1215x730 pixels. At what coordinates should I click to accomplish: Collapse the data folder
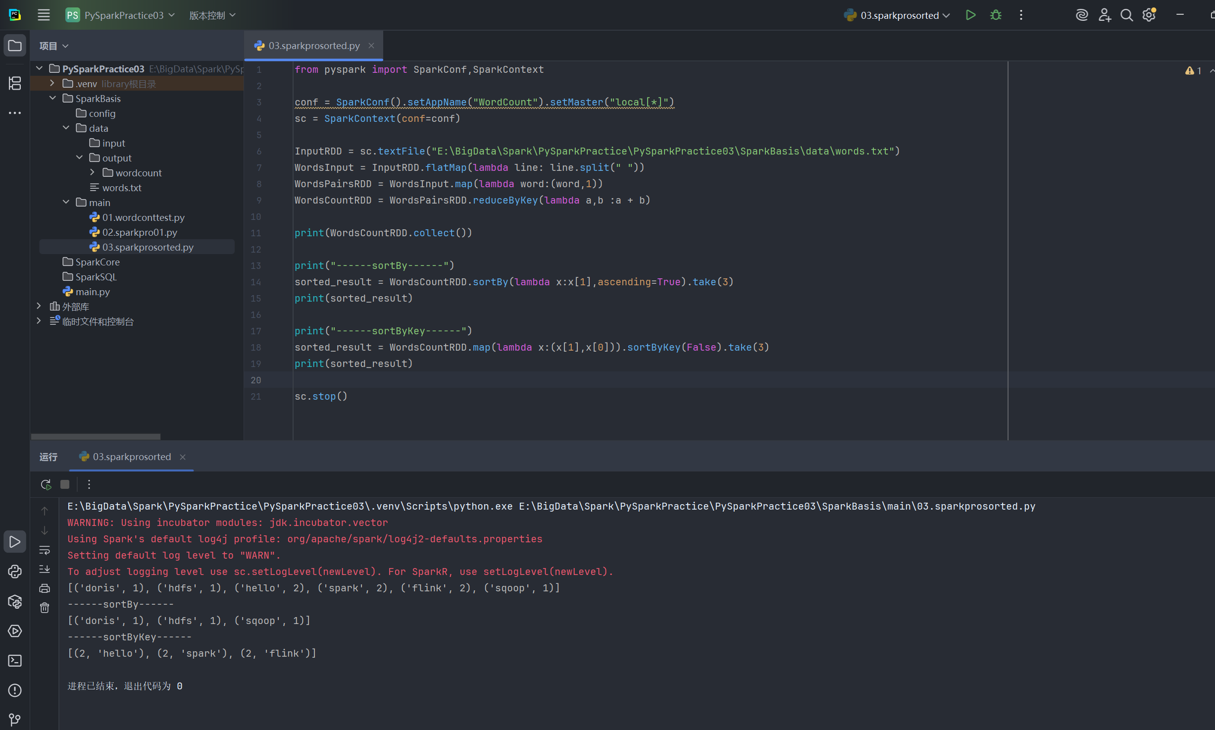(66, 128)
